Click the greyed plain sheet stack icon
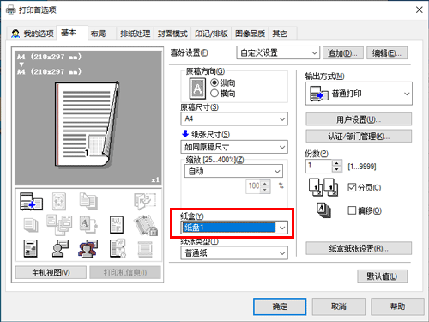Image resolution: width=429 pixels, height=322 pixels. (x=31, y=225)
